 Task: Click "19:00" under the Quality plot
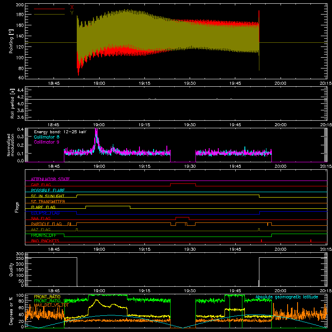(99, 291)
